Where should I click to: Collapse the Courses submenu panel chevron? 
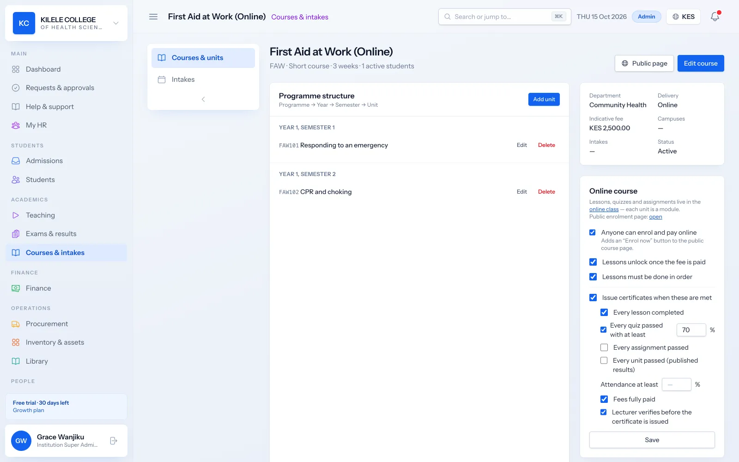click(203, 99)
